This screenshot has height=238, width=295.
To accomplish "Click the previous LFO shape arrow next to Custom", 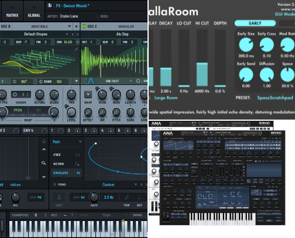I will pyautogui.click(x=142, y=185).
